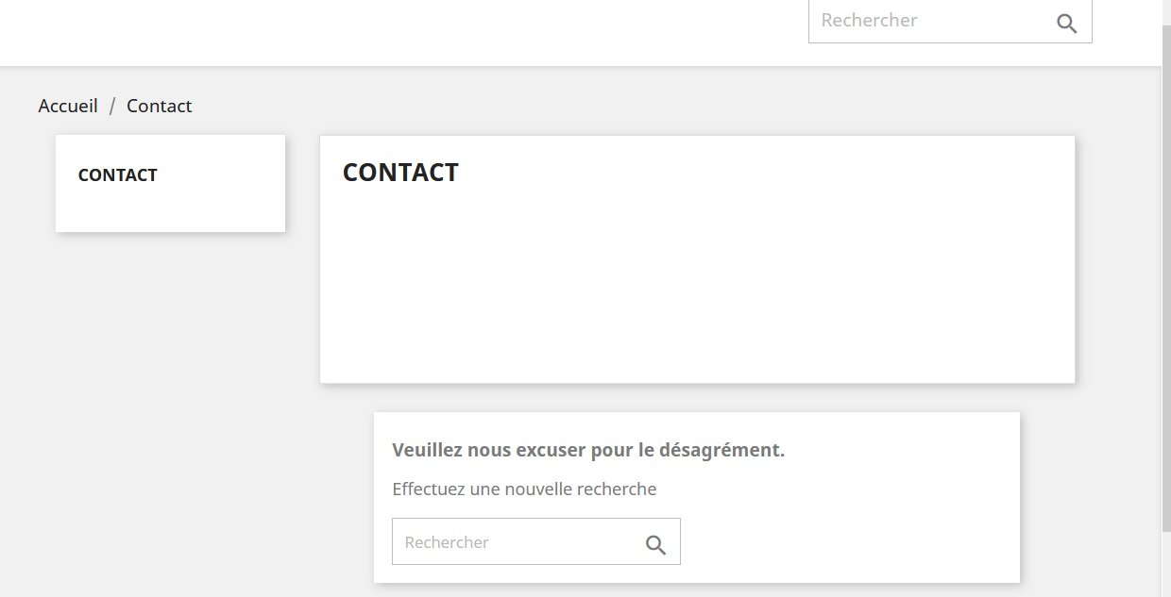Go to Accueil via the breadcrumb
The height and width of the screenshot is (597, 1171).
click(68, 106)
